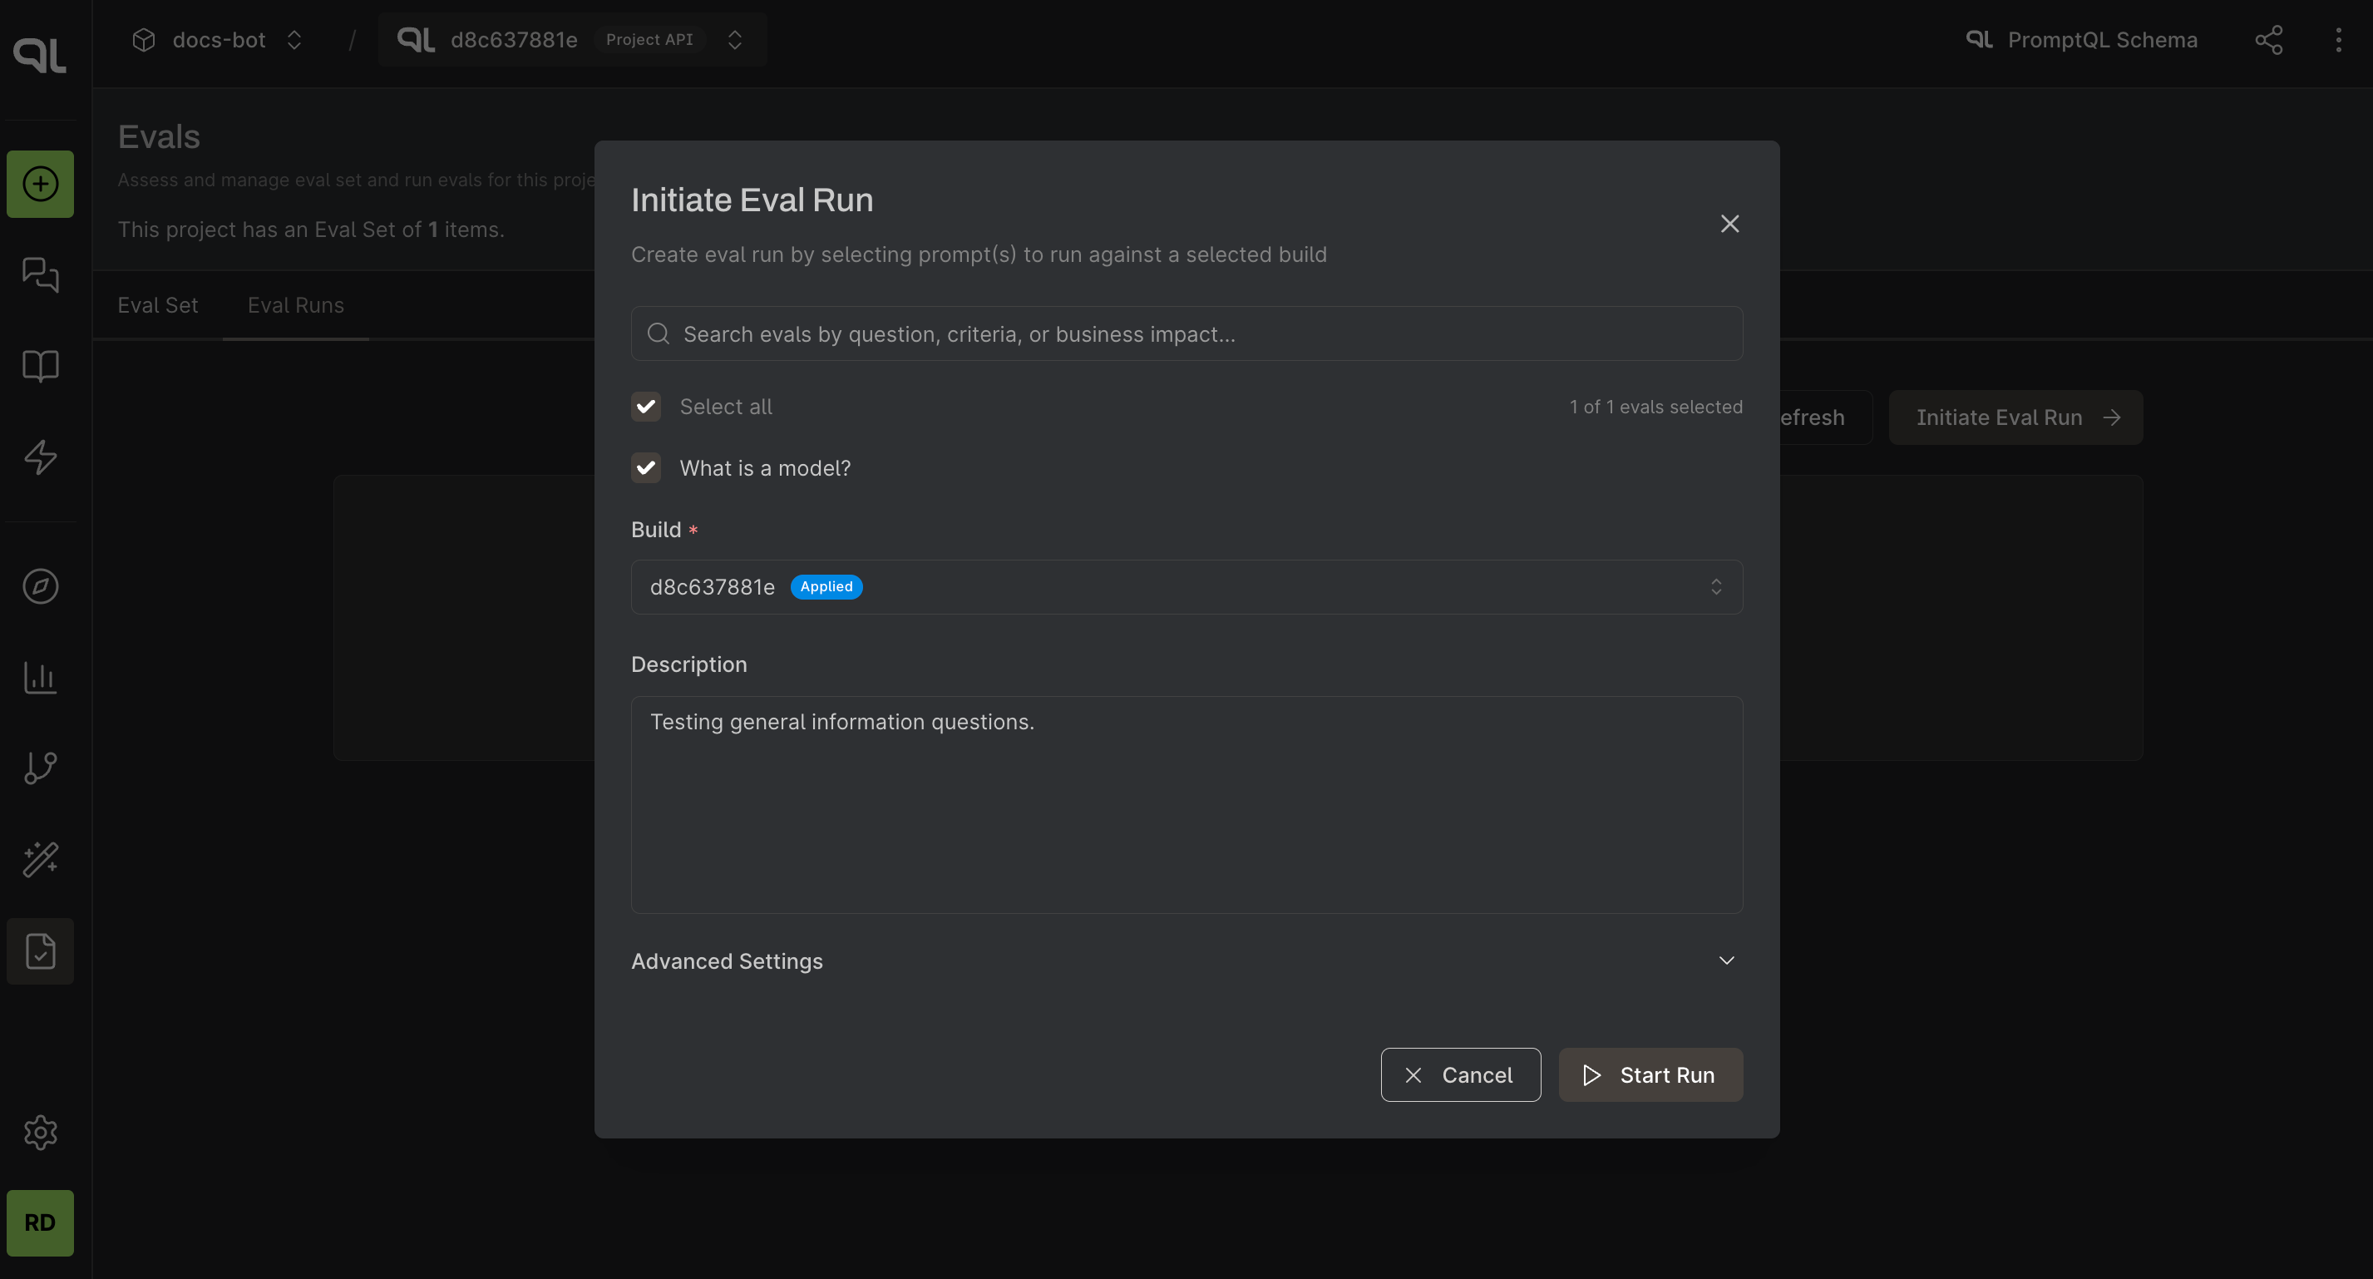Open the Evals file-check sidebar icon

40,951
